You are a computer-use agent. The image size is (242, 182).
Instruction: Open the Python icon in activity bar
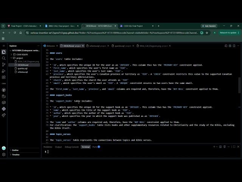tap(4, 109)
